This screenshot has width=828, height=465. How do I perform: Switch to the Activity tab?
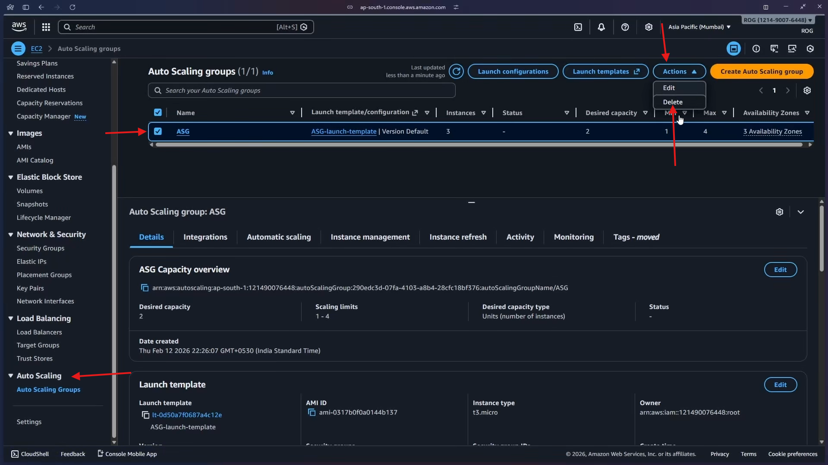point(520,237)
